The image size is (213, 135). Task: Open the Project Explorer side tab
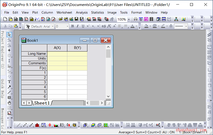point(3,49)
